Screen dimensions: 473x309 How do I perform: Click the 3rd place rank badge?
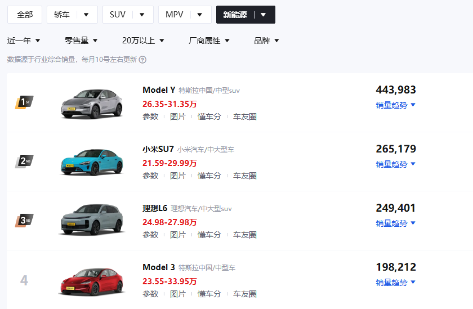click(24, 220)
